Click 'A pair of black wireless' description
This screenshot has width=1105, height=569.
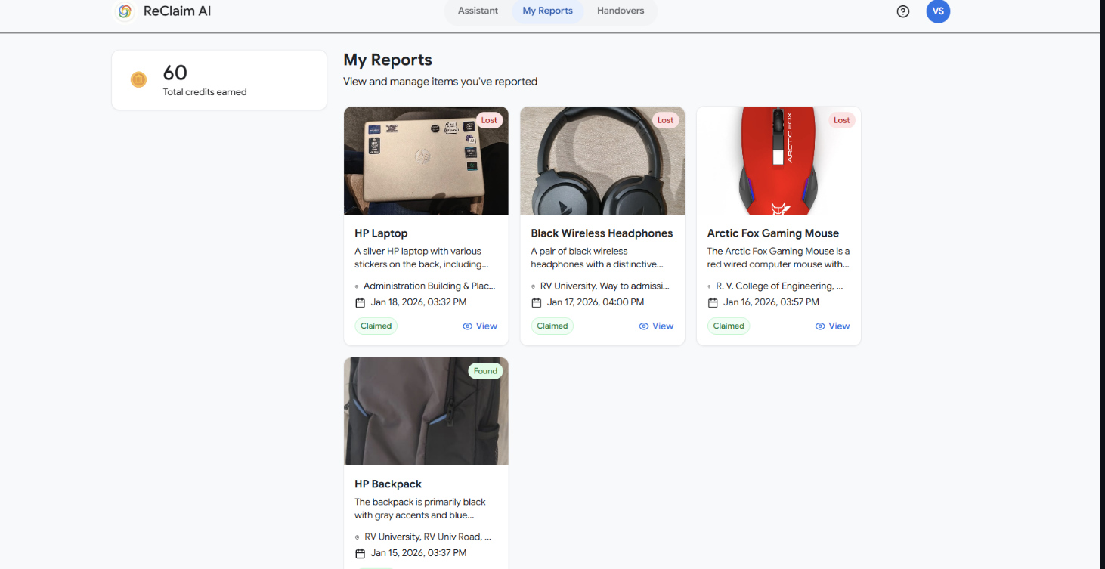(579, 251)
